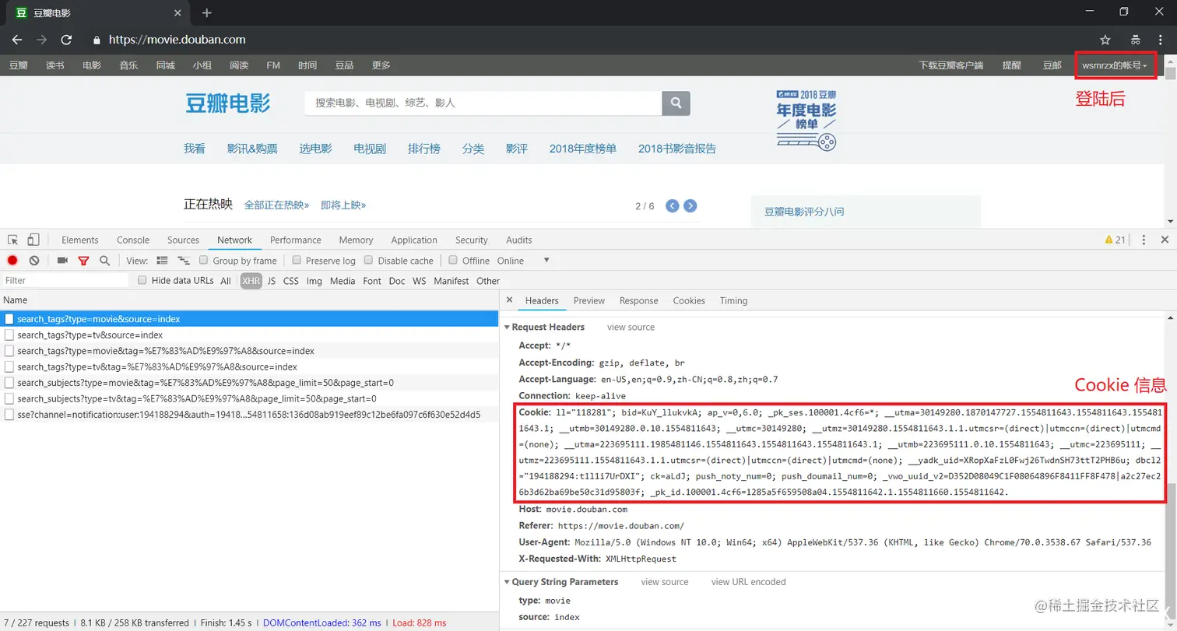Click the network Filter input box
This screenshot has height=631, width=1177.
[65, 280]
